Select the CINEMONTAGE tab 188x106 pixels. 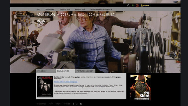(66, 71)
